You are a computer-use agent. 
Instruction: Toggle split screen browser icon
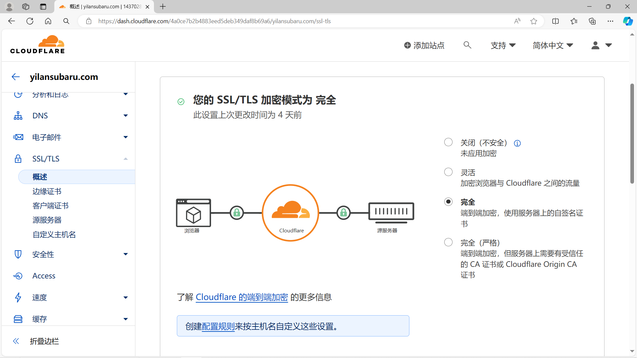(555, 21)
